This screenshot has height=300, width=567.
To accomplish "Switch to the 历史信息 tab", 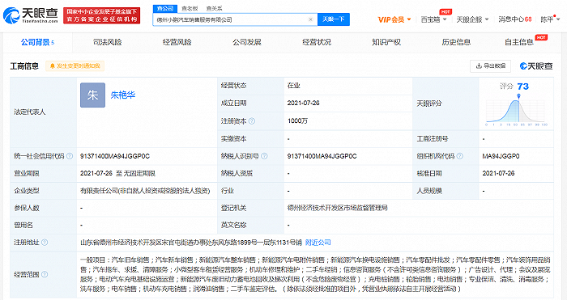I will pos(456,42).
